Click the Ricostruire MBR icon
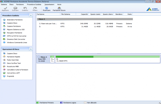The height and width of the screenshot is (104, 161). (x=4, y=66)
